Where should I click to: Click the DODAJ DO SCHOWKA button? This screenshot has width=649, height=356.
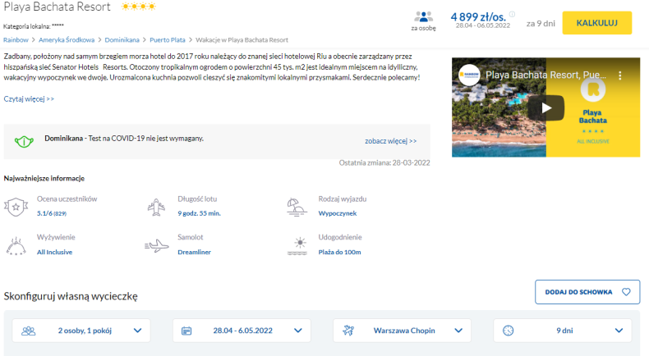(587, 292)
